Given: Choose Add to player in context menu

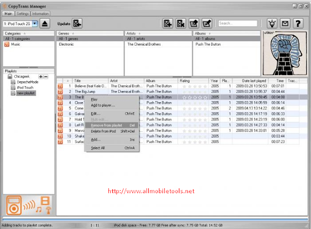Looking at the screenshot, I should [112, 106].
